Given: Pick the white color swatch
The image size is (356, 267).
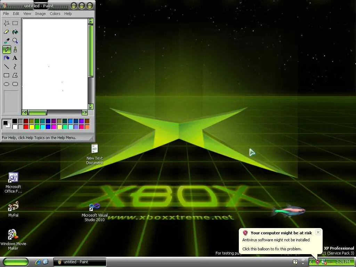Looking at the screenshot, I should (x=15, y=127).
